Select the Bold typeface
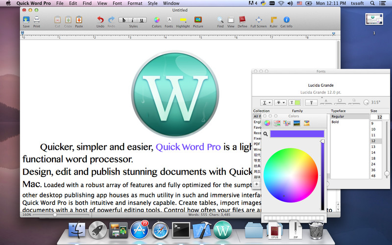Image resolution: width=392 pixels, height=245 pixels. point(349,122)
